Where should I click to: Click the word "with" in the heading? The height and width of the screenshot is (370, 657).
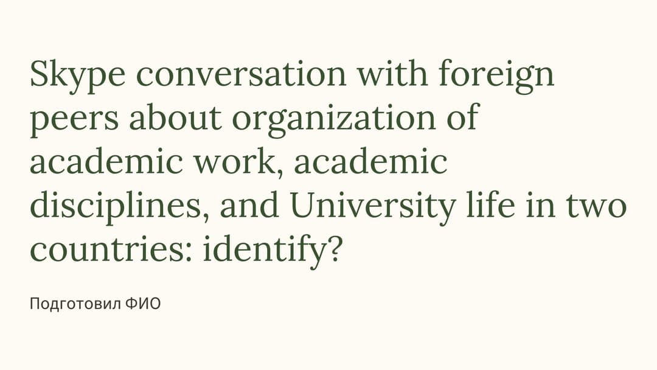tap(392, 74)
